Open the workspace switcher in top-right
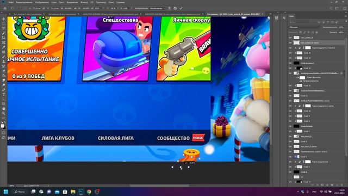Viewport: 348px width, 196px height. click(337, 8)
